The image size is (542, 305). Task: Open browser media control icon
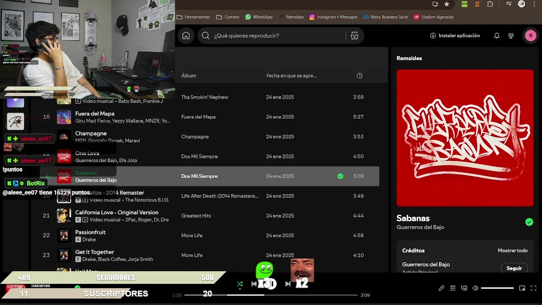[509, 4]
